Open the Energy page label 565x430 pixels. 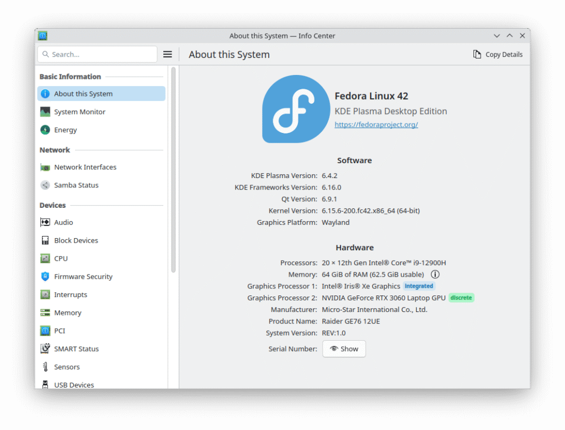[x=65, y=130]
